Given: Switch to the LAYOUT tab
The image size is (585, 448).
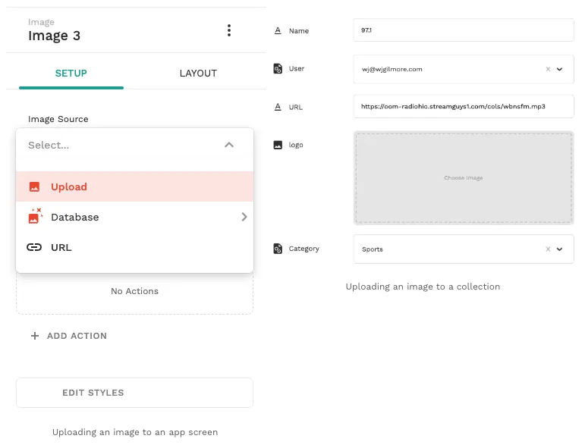Looking at the screenshot, I should [198, 74].
